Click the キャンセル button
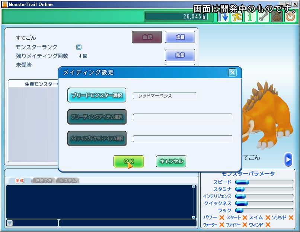Viewport: 300px width, 232px height. click(x=171, y=161)
